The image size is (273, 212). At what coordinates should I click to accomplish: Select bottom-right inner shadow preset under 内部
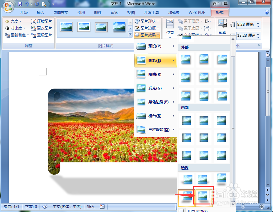click(x=222, y=155)
